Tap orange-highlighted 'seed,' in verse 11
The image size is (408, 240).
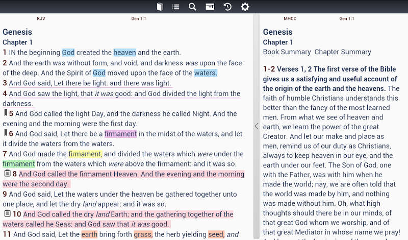216,234
